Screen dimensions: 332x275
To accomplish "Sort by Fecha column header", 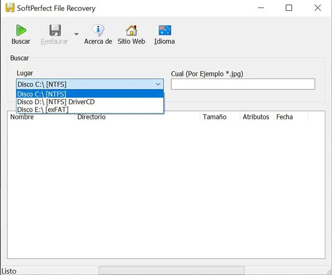I will [290, 117].
